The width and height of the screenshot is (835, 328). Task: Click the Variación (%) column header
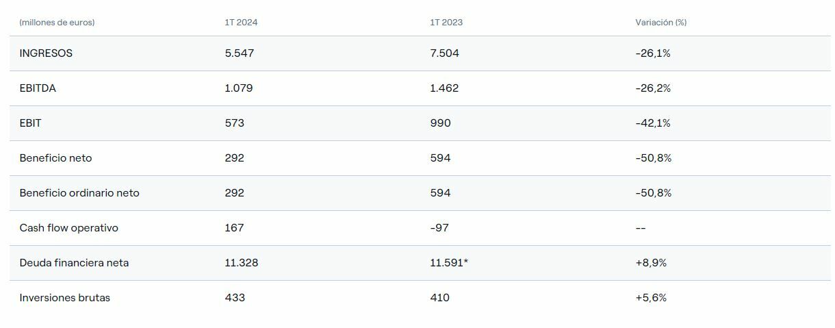(660, 23)
